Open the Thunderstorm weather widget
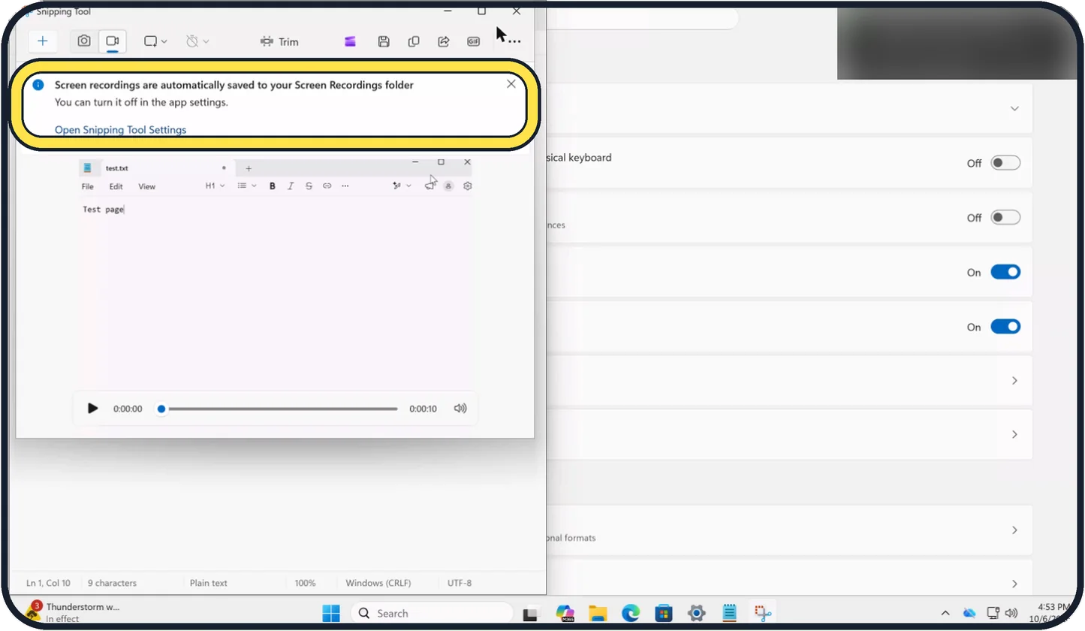The image size is (1085, 631). [x=74, y=612]
